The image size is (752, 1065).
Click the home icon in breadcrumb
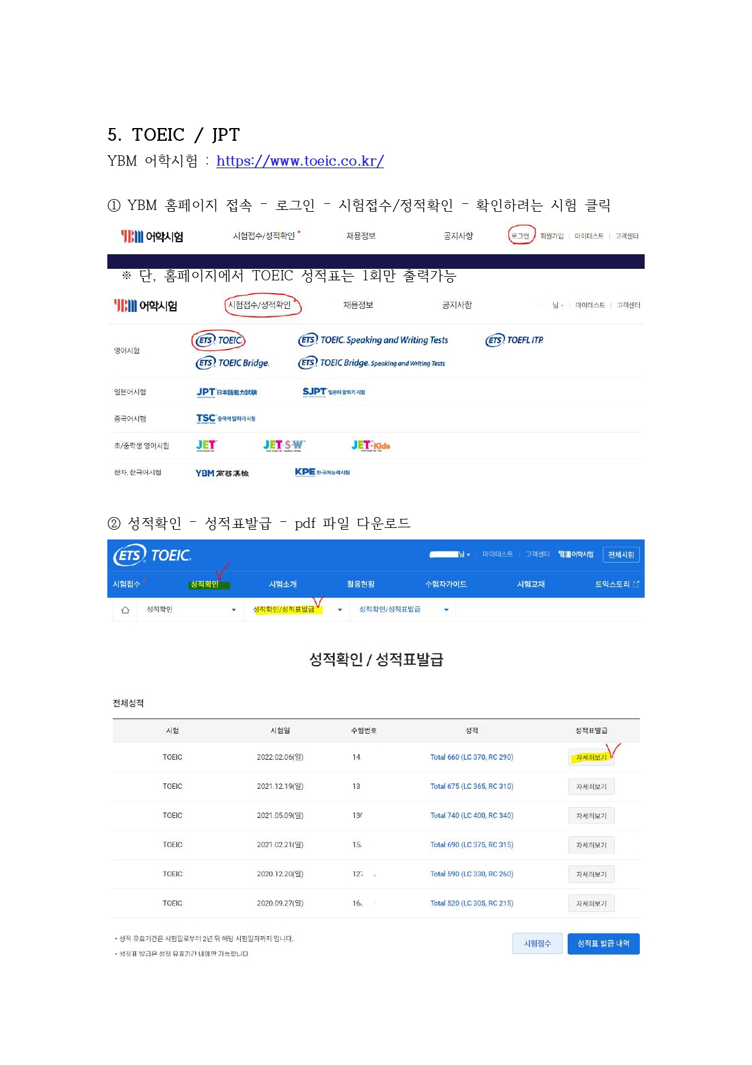click(126, 610)
